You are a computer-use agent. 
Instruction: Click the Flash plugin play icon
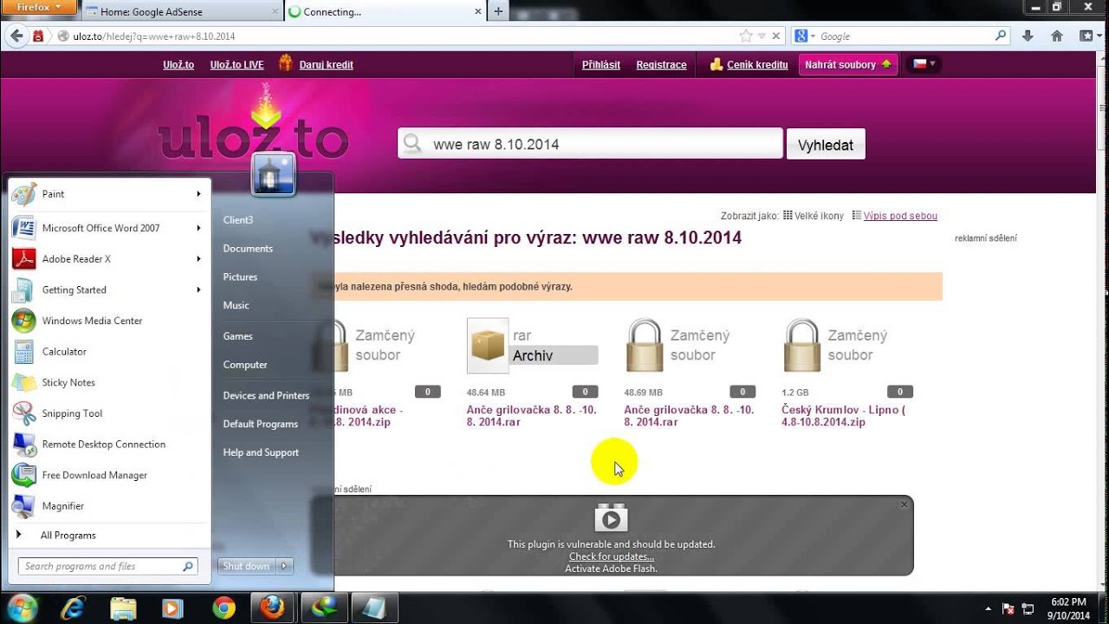click(x=611, y=518)
